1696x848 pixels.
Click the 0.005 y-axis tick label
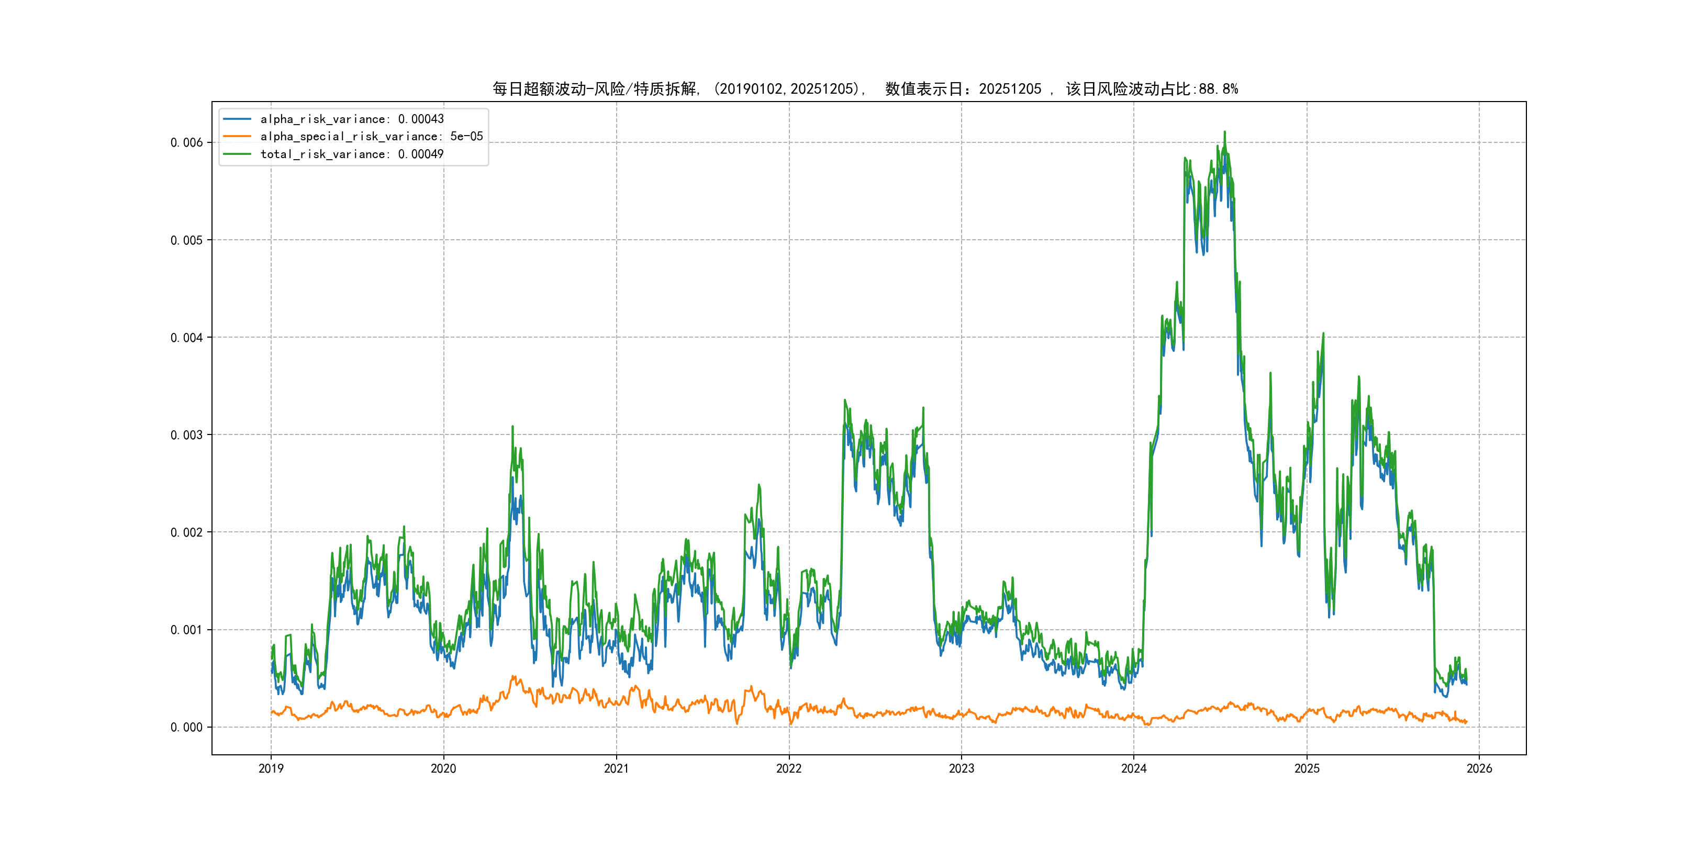186,240
